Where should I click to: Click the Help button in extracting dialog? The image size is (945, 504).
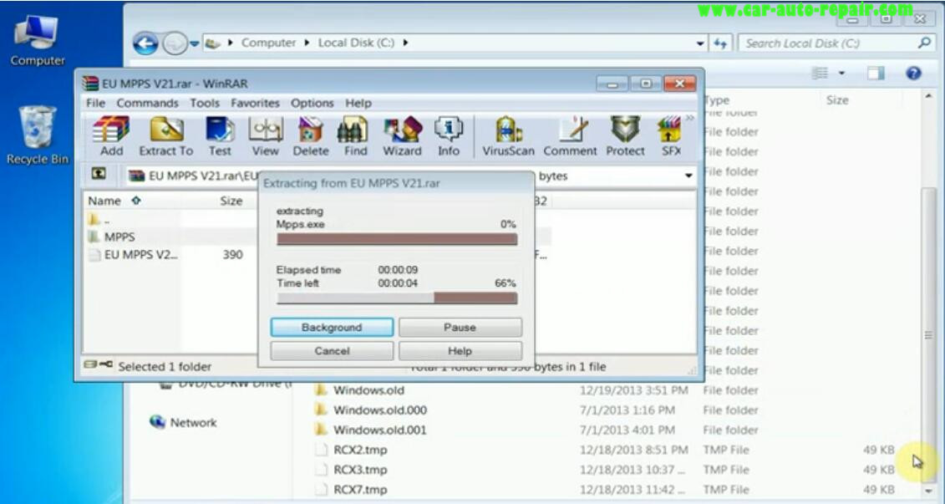(460, 351)
